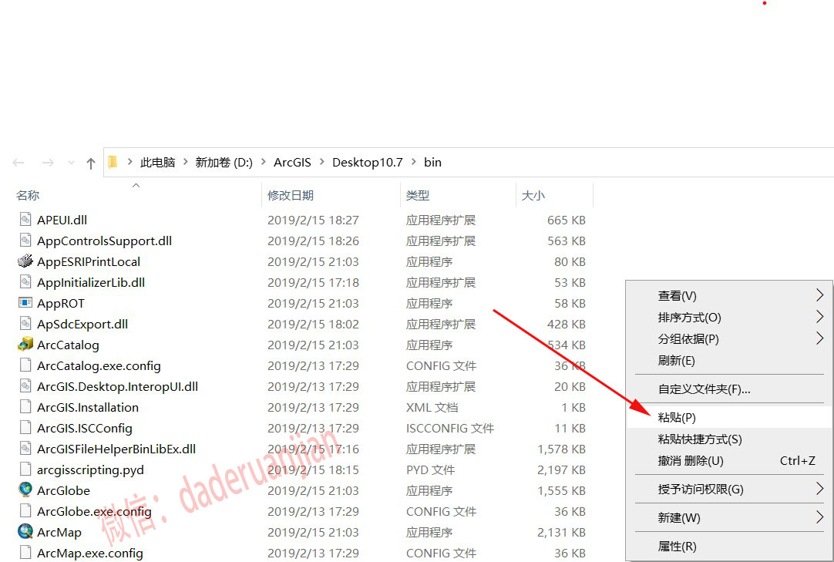Expand the chevron after 新加卷 (D:)

pyautogui.click(x=264, y=162)
